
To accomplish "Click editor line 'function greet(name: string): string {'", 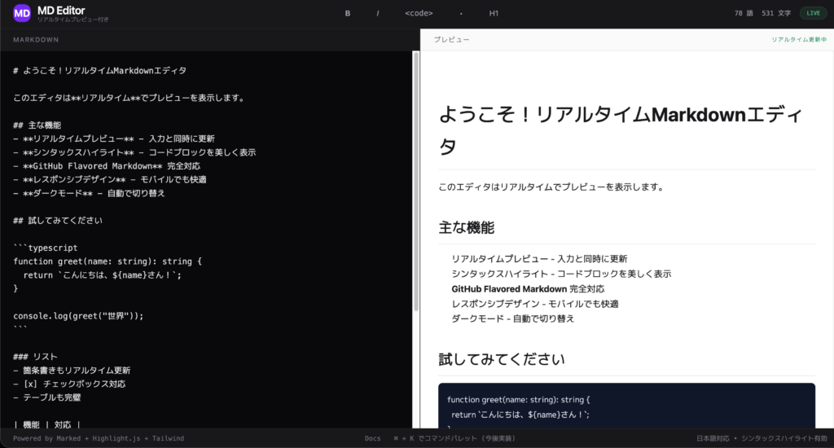I will 108,261.
